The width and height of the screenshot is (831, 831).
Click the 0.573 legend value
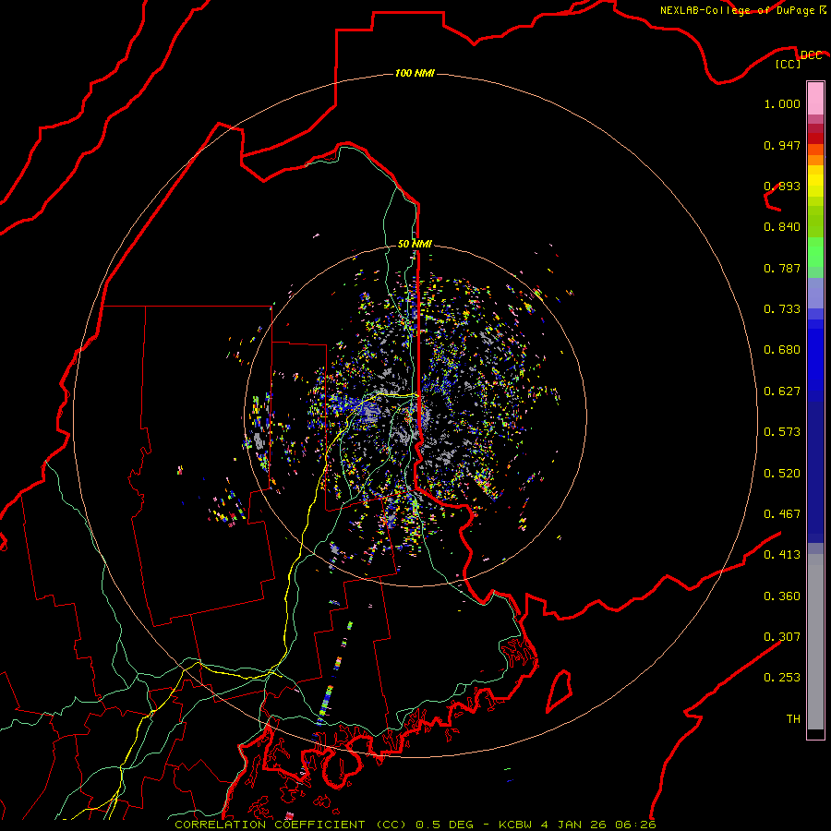[782, 432]
